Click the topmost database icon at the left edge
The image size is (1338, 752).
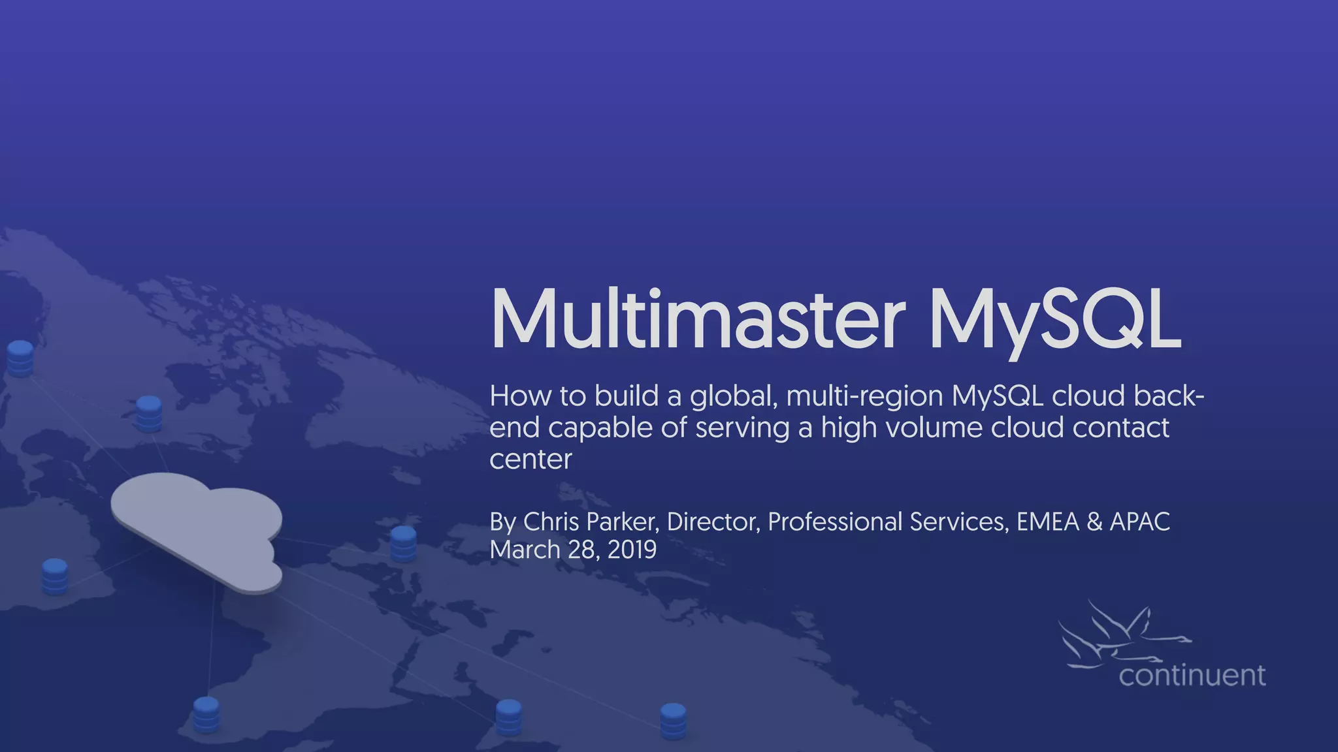(20, 358)
